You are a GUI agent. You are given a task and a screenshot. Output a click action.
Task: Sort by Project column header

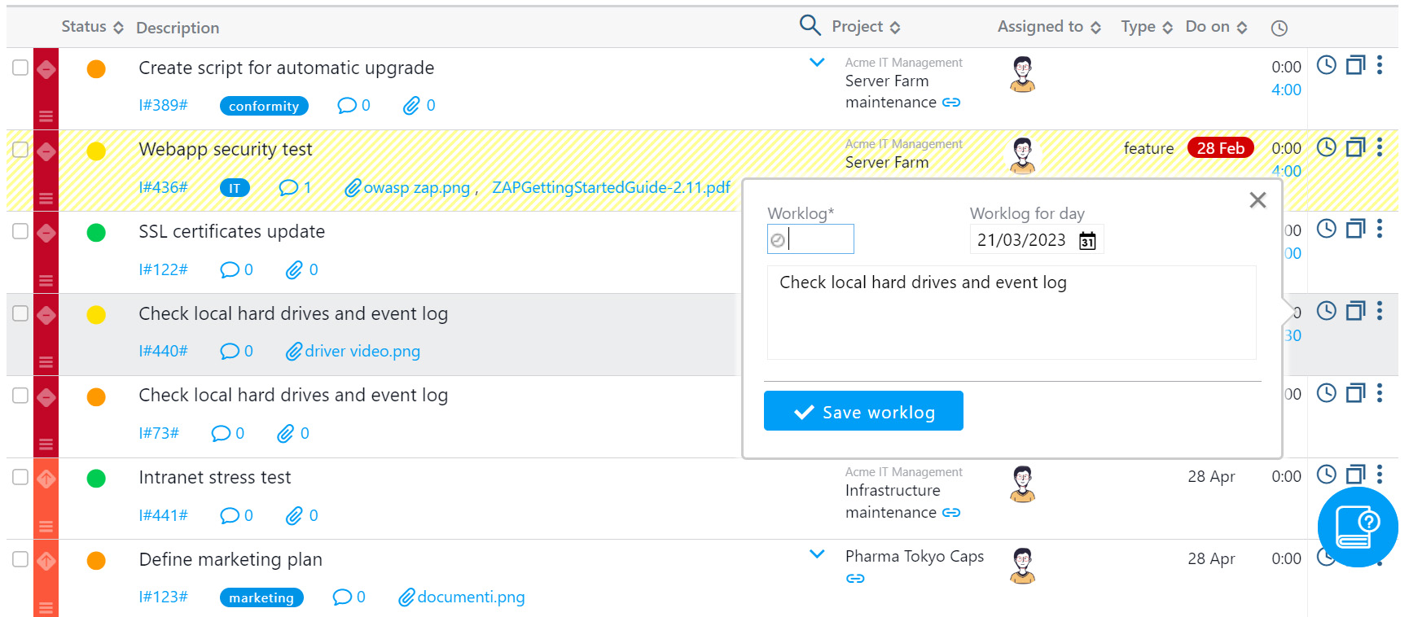tap(865, 27)
